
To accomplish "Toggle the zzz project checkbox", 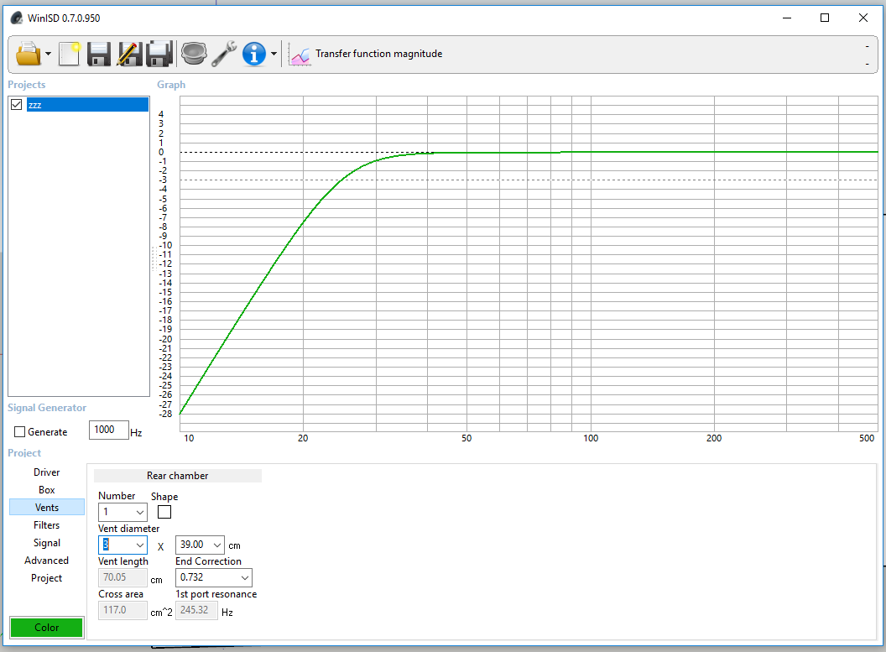I will (17, 105).
